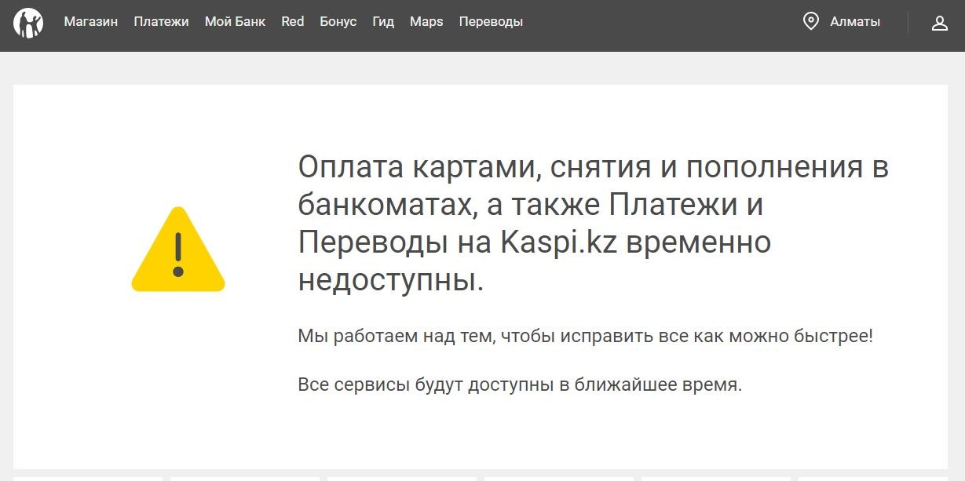Click the yellow warning triangle icon
Screen dimensions: 965x481
pyautogui.click(x=178, y=250)
